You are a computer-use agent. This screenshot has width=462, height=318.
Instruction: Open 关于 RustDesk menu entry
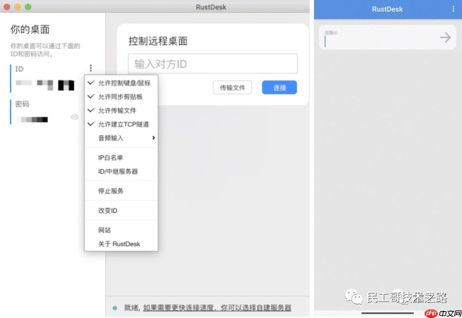[121, 244]
